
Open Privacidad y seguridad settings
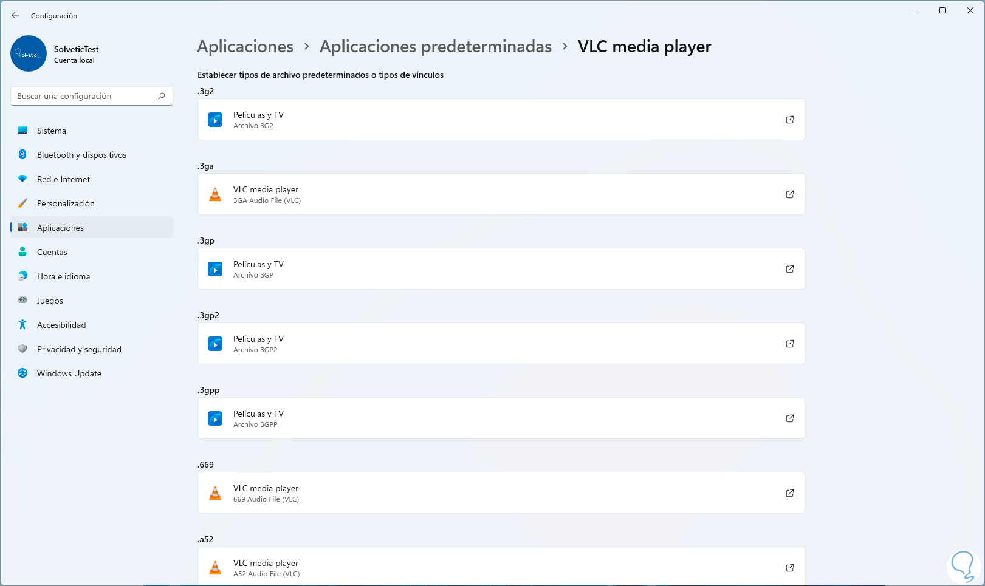pos(79,349)
